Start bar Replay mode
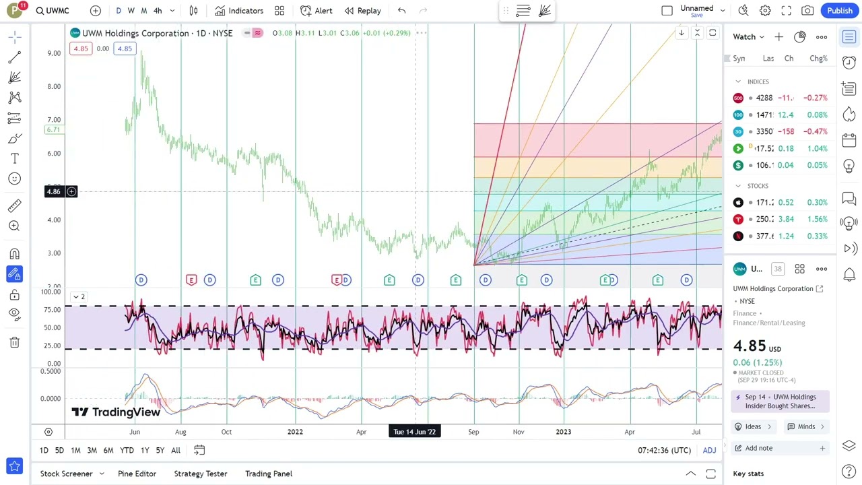Viewport: 862px width, 485px height. [x=362, y=11]
